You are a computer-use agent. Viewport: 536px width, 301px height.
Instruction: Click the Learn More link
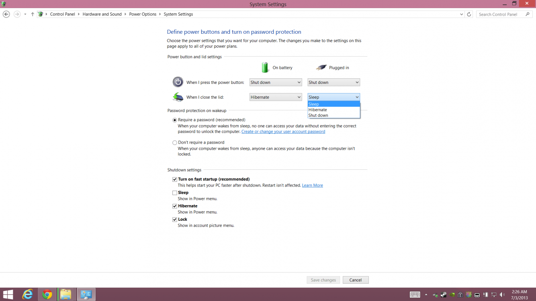(x=313, y=185)
